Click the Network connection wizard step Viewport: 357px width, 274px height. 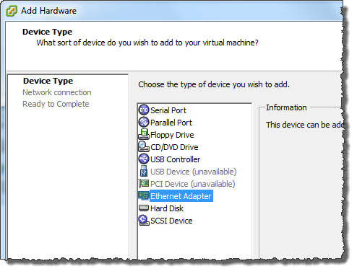click(x=57, y=92)
